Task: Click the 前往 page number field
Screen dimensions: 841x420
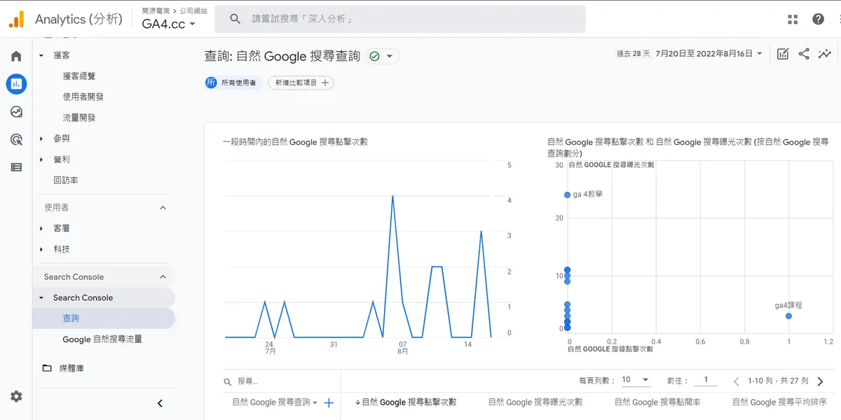Action: (706, 380)
